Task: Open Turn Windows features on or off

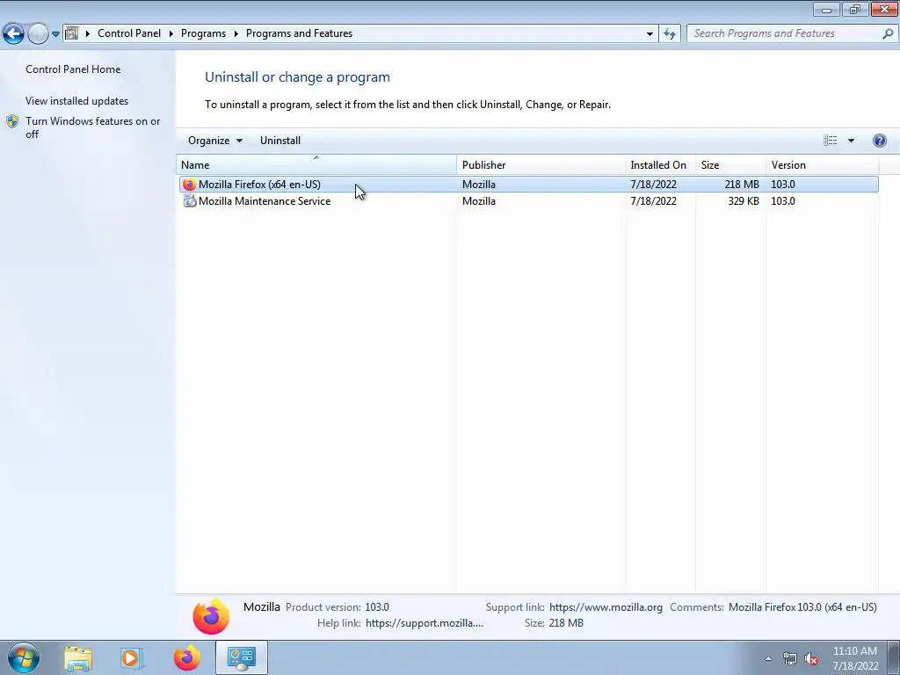Action: 93,127
